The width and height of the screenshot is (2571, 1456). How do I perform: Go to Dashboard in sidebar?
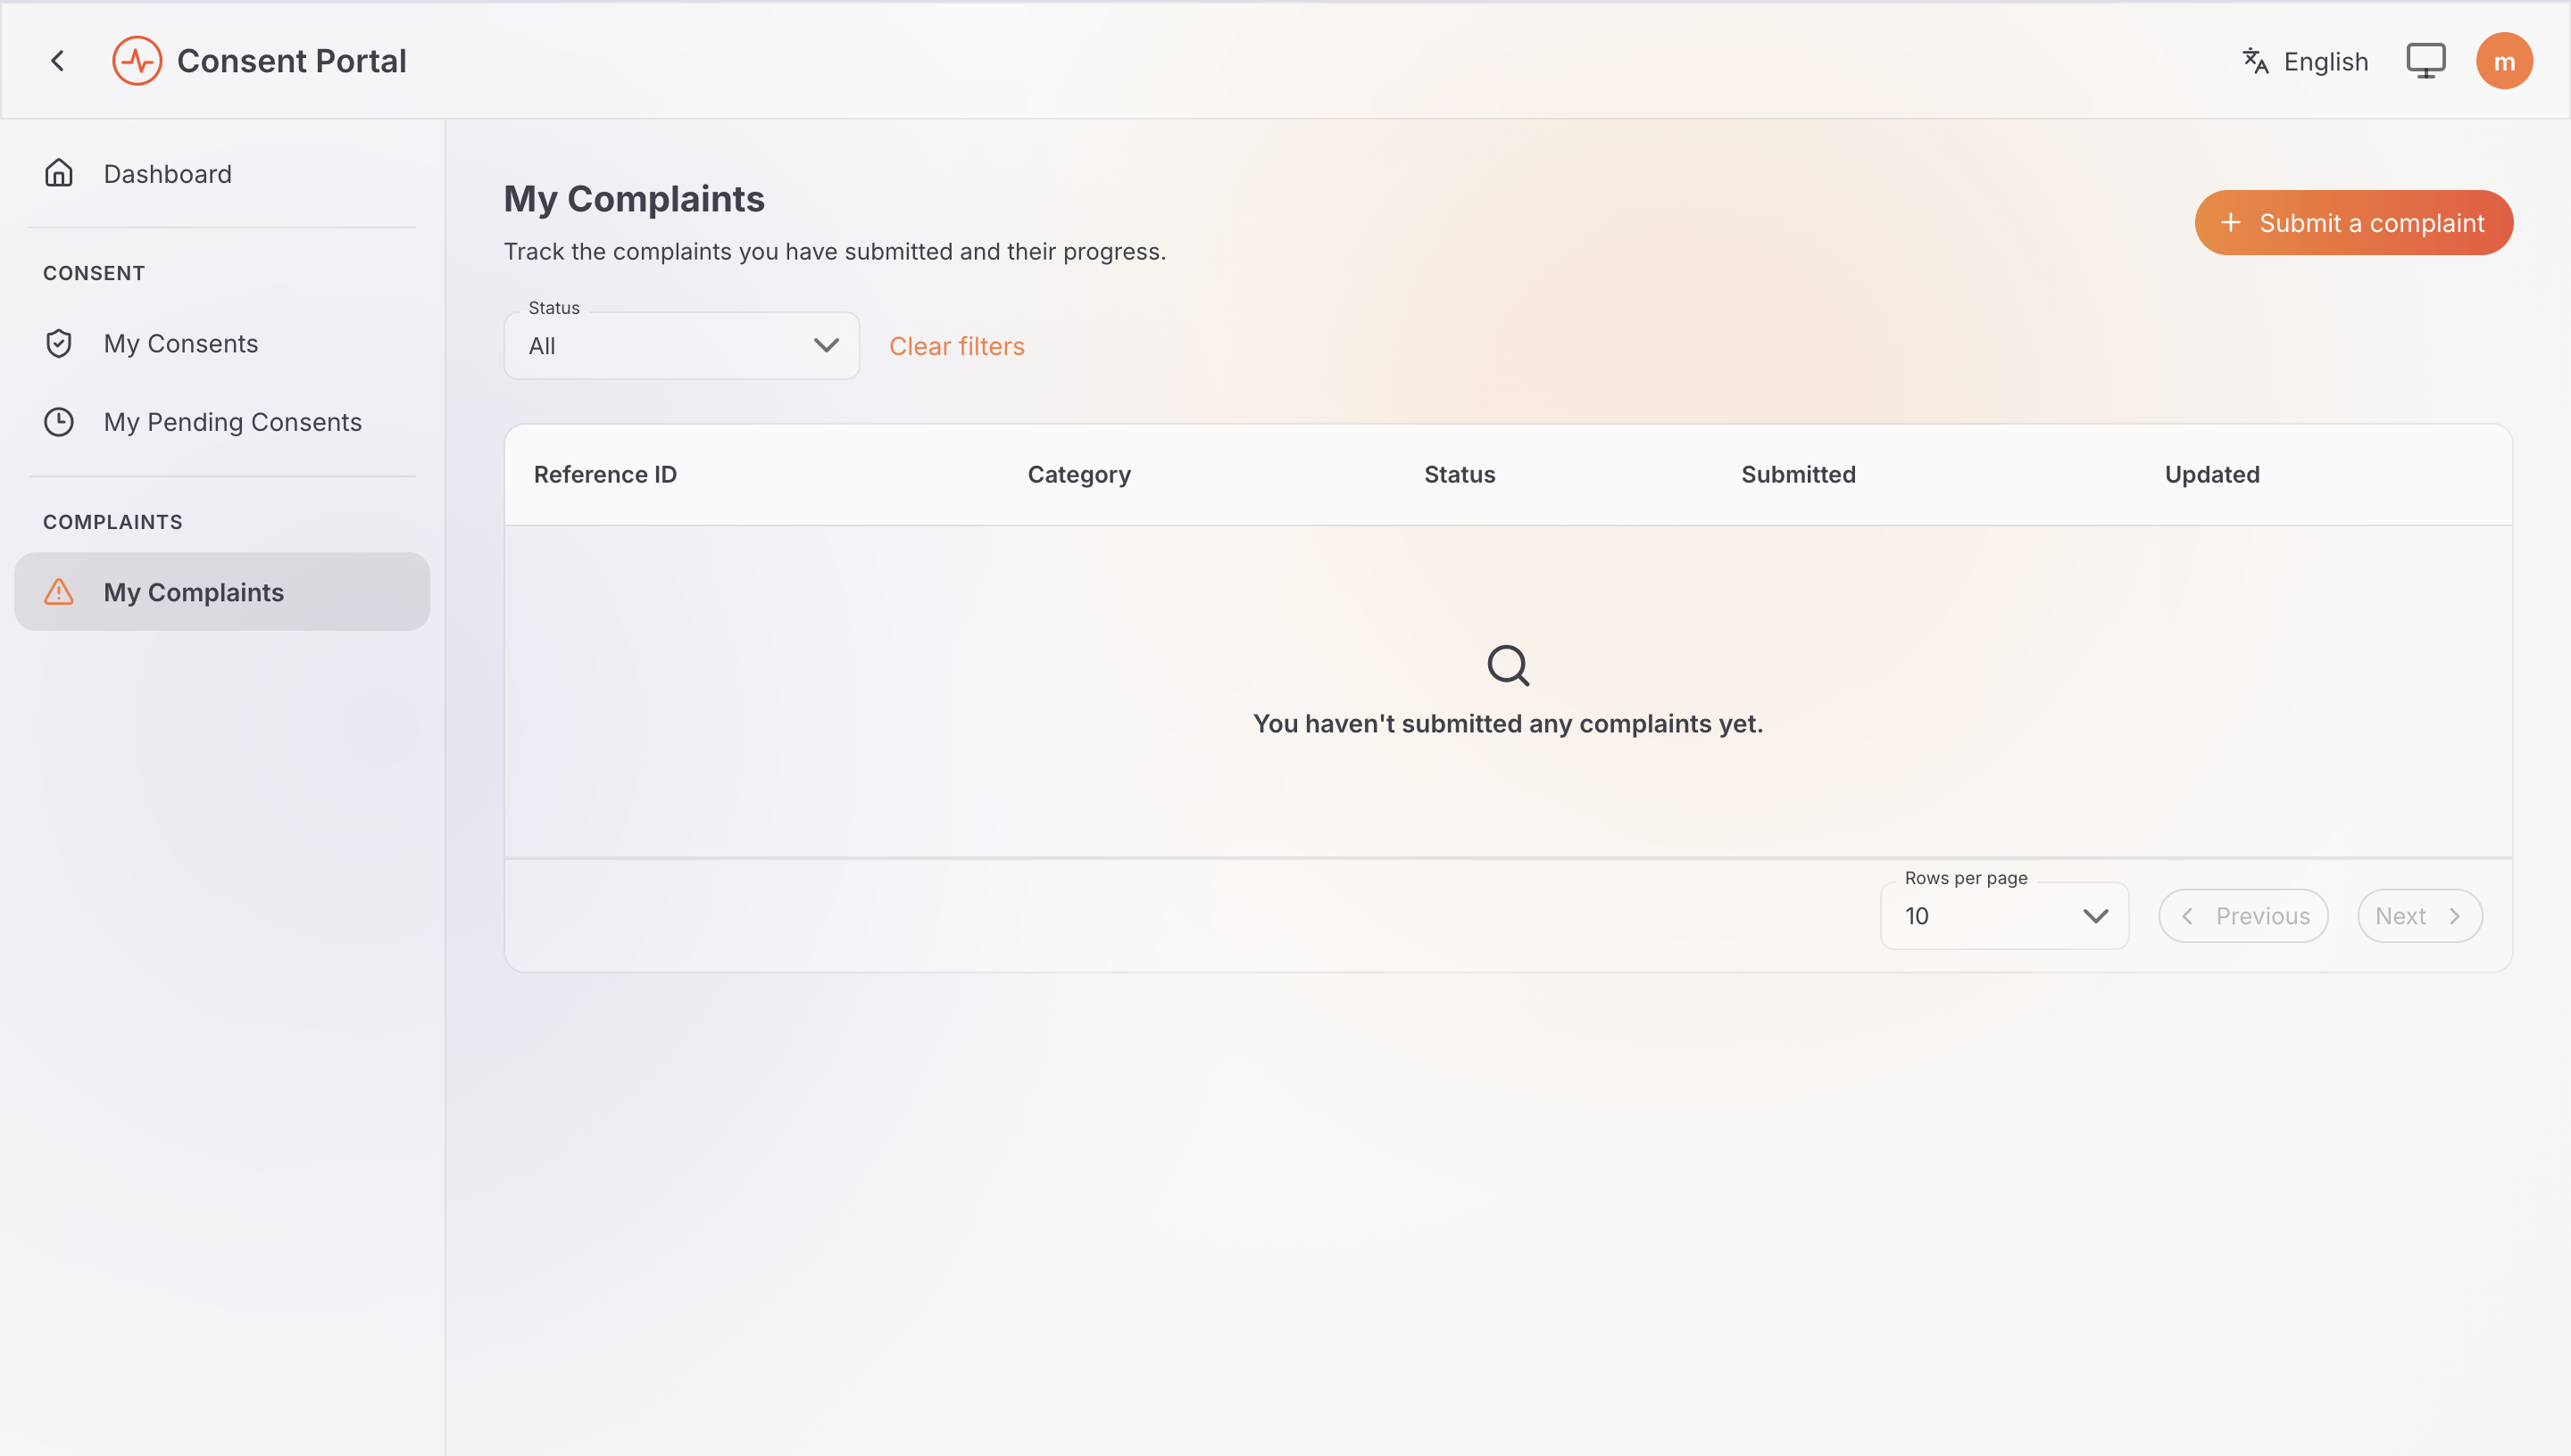222,173
